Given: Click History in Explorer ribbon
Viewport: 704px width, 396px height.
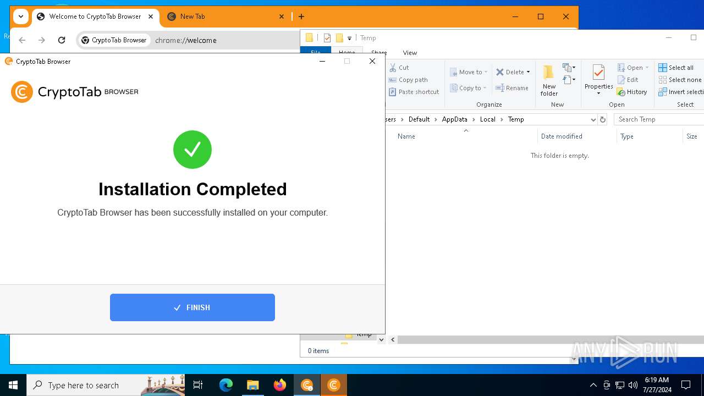Looking at the screenshot, I should 632,92.
